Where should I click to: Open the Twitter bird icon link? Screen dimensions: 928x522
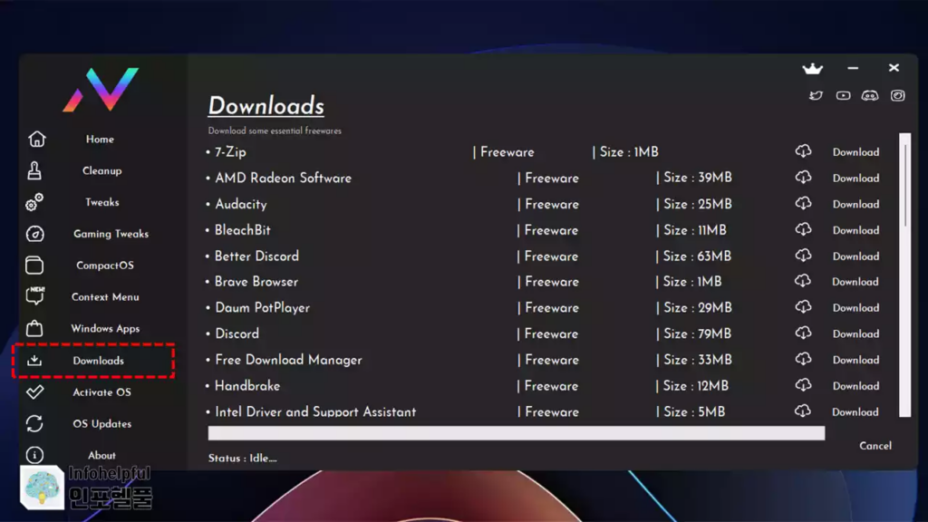point(817,95)
